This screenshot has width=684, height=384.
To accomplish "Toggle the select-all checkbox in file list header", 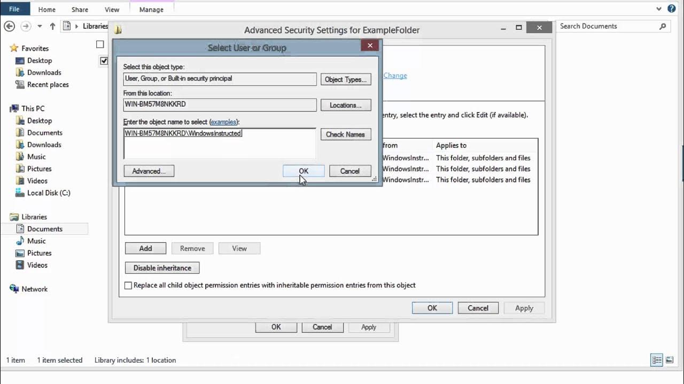I will (x=100, y=45).
